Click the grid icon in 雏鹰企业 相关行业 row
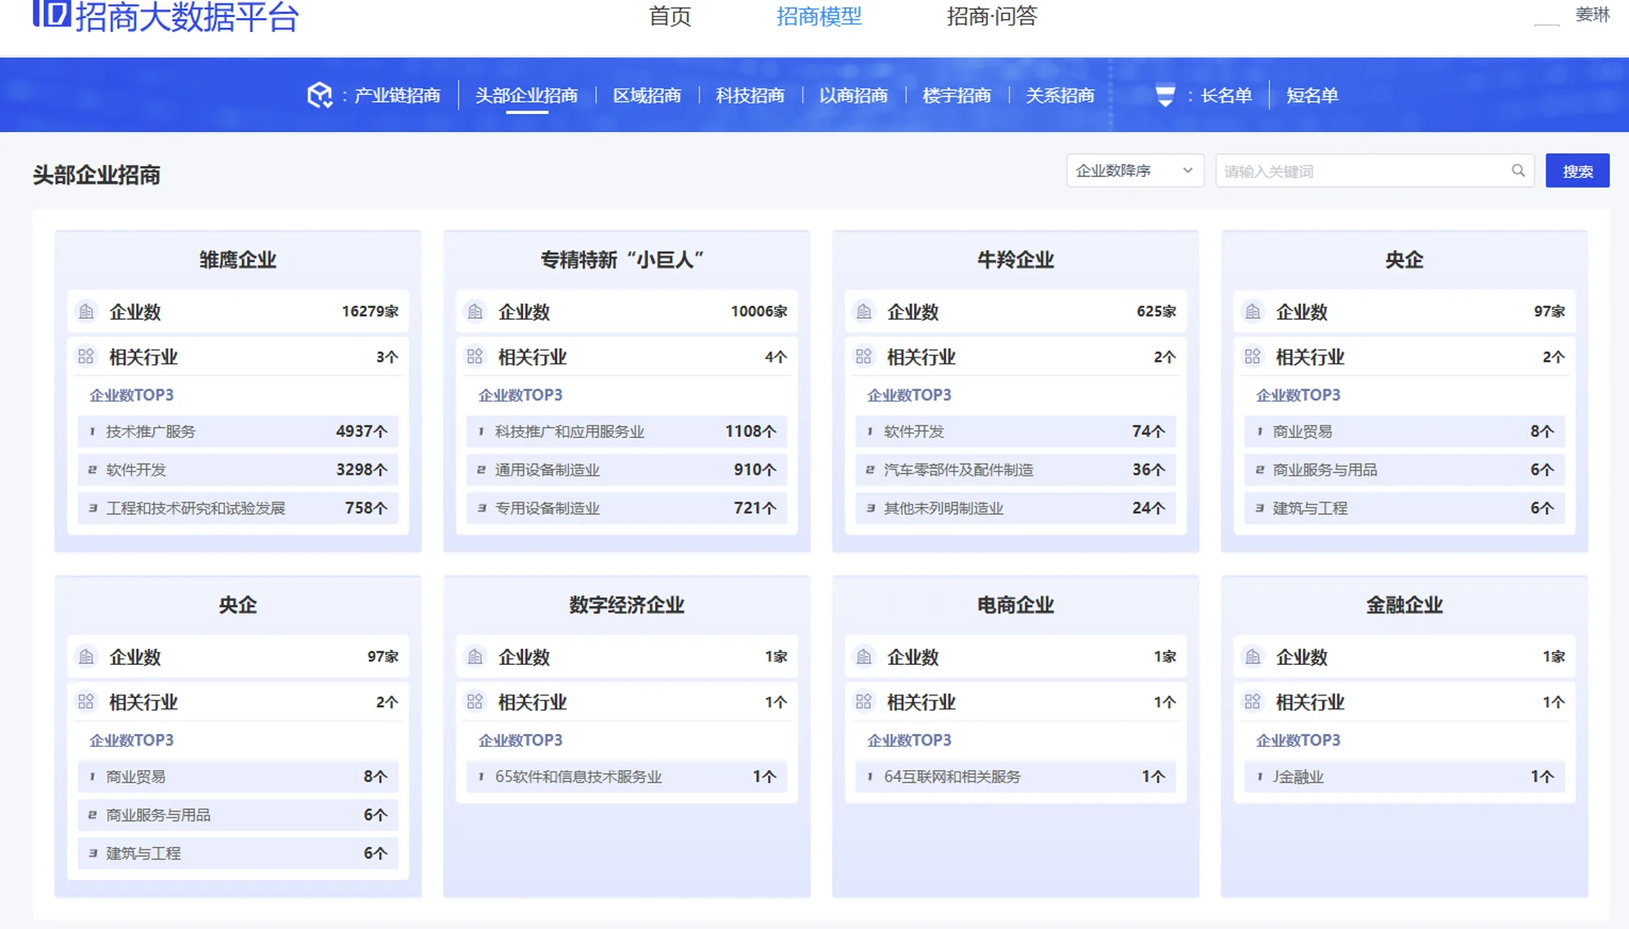 [86, 357]
